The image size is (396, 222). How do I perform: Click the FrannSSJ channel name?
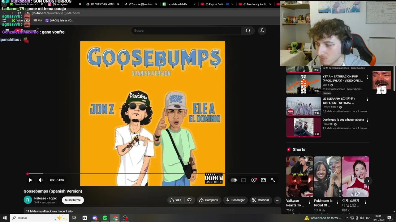tap(328, 124)
